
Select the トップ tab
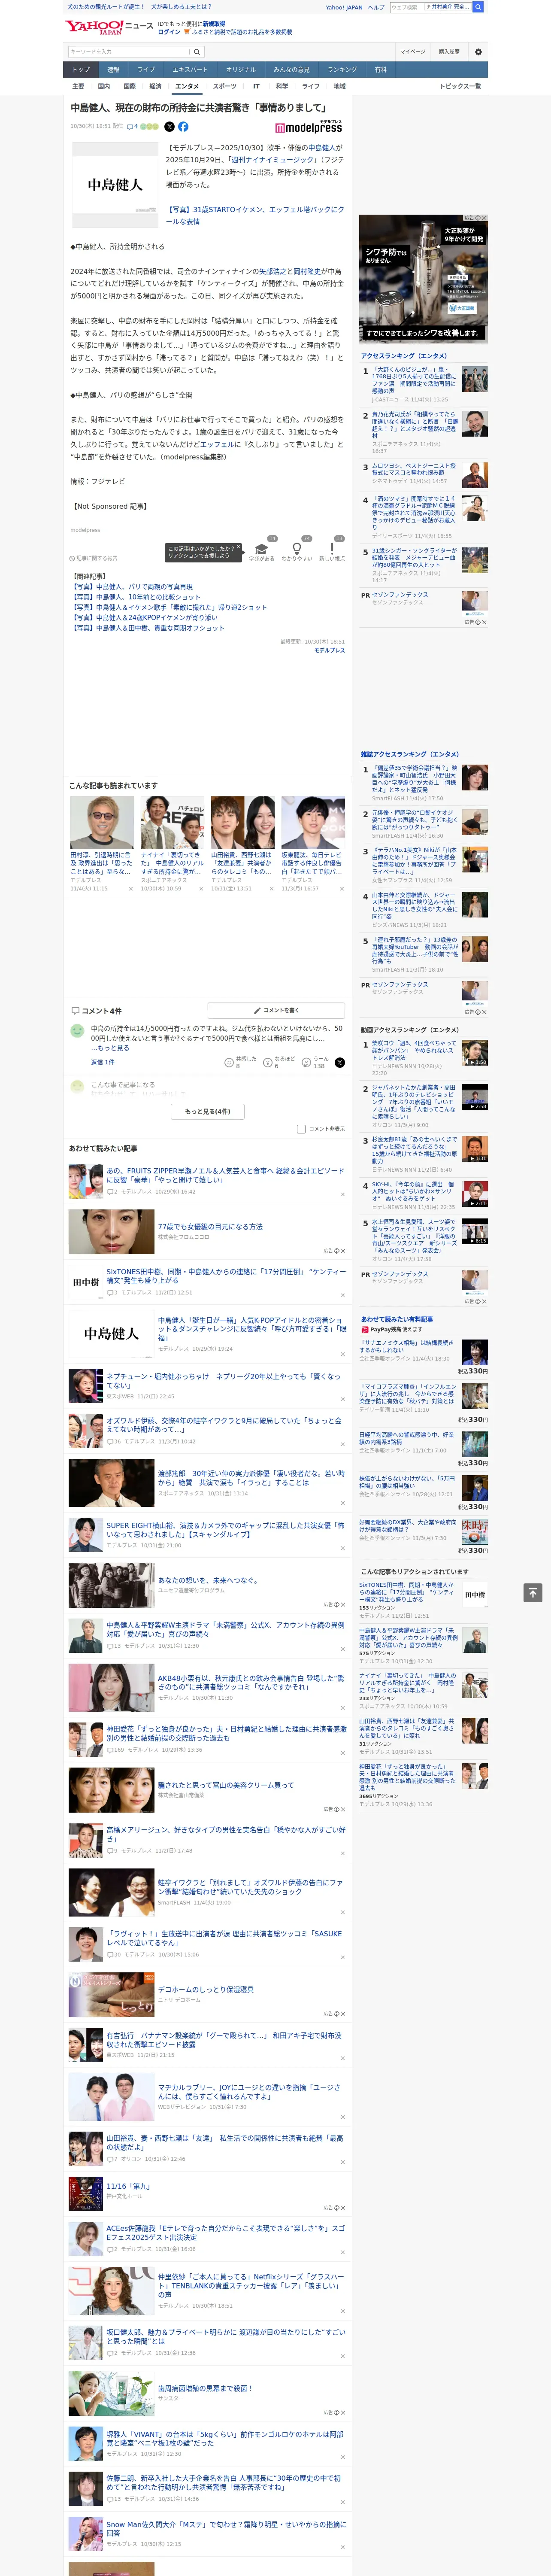[x=81, y=70]
